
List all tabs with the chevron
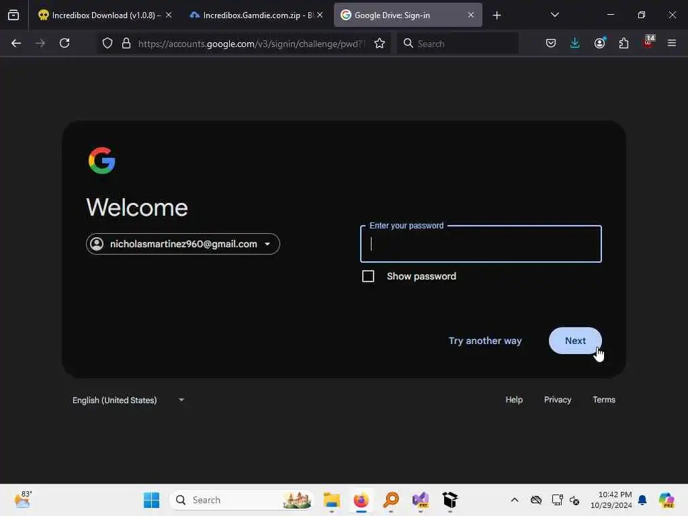point(554,15)
